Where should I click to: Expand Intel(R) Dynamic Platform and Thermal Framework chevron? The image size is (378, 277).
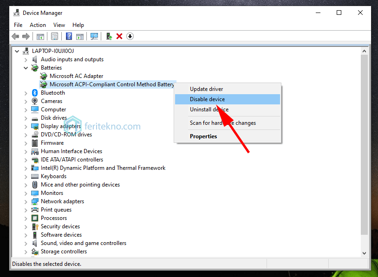(x=26, y=168)
